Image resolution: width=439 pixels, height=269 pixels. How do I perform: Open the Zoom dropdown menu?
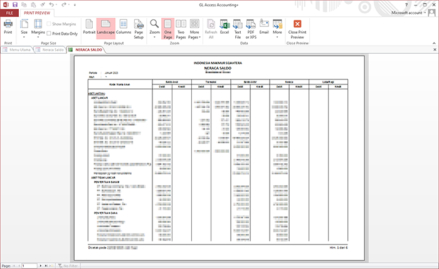pyautogui.click(x=154, y=29)
